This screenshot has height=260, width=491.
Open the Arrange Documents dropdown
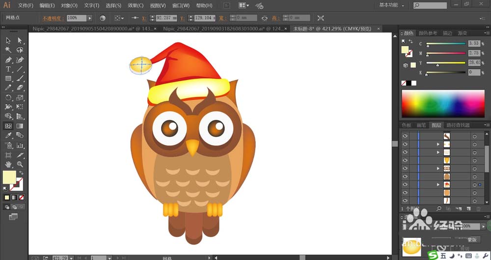click(x=244, y=5)
